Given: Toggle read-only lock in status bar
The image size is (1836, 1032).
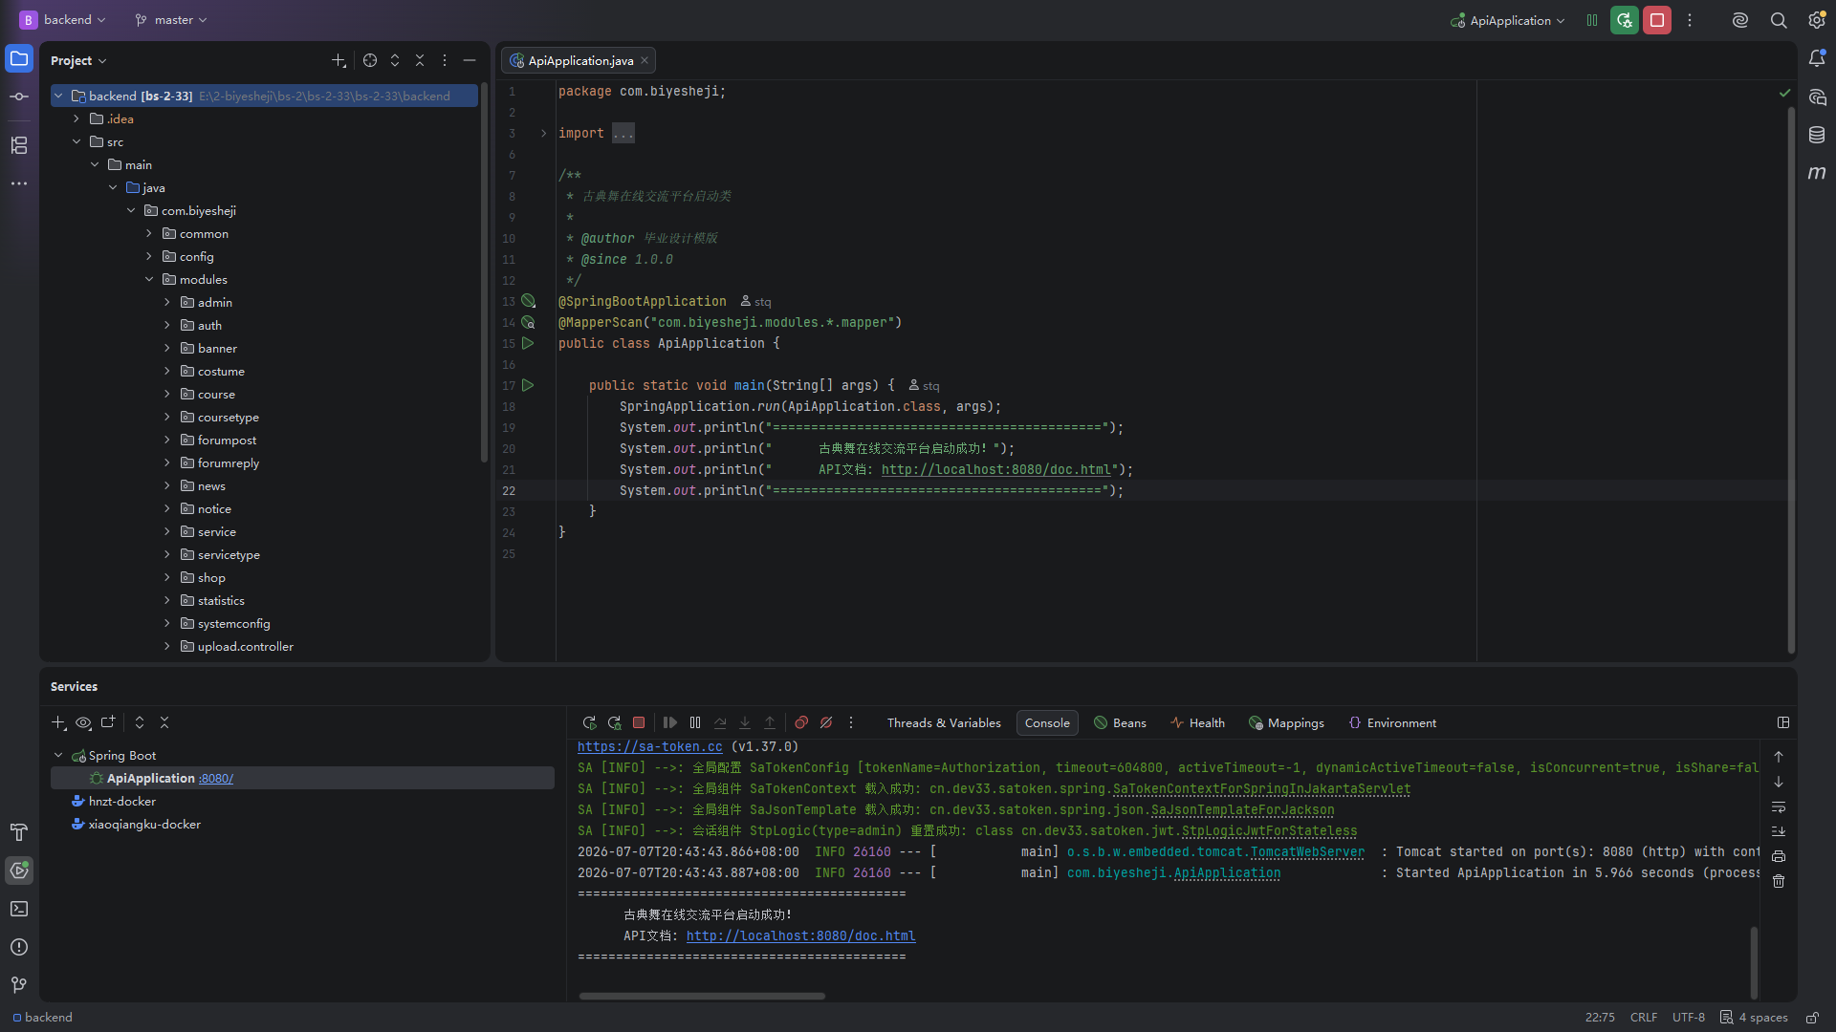Looking at the screenshot, I should pos(1812,1018).
